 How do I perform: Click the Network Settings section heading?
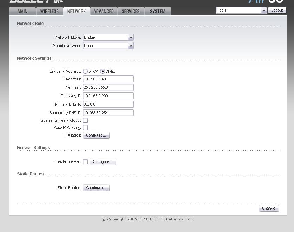[x=34, y=58]
